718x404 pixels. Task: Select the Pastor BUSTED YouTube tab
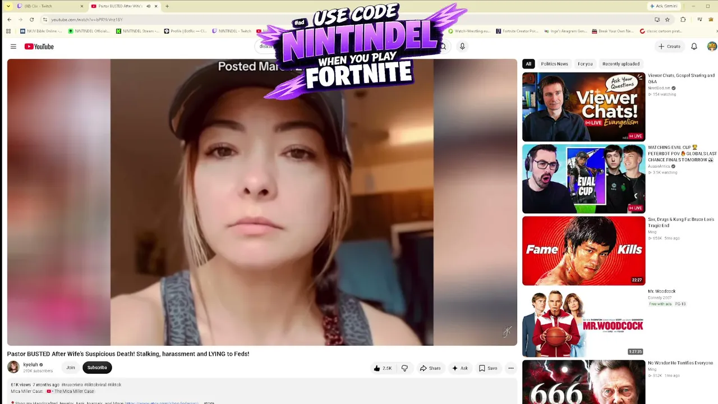point(124,6)
